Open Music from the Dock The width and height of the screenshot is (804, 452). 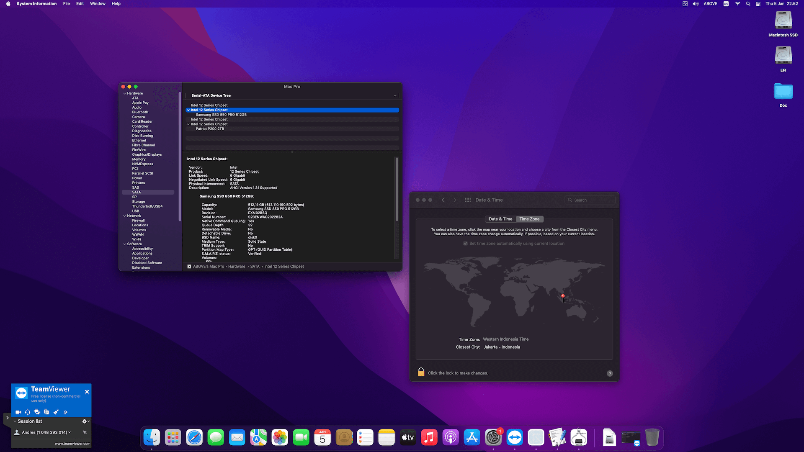pos(429,438)
